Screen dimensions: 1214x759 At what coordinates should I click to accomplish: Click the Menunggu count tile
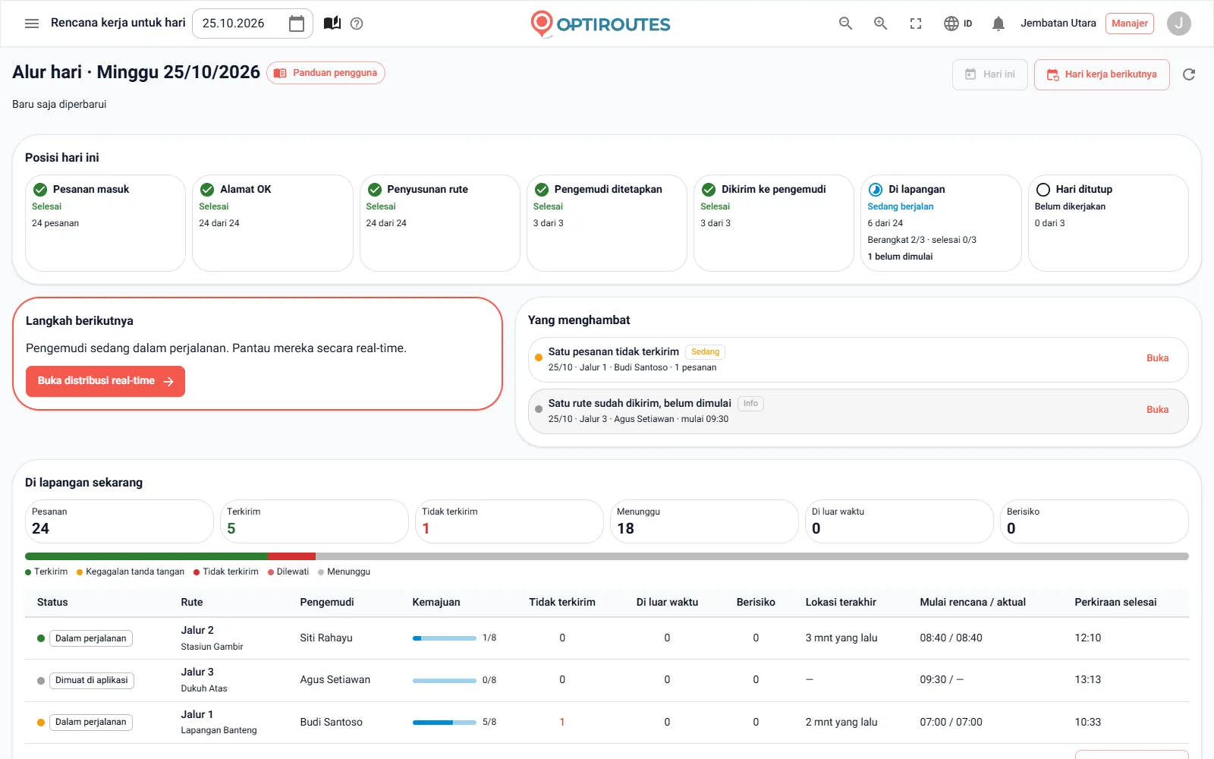click(704, 521)
